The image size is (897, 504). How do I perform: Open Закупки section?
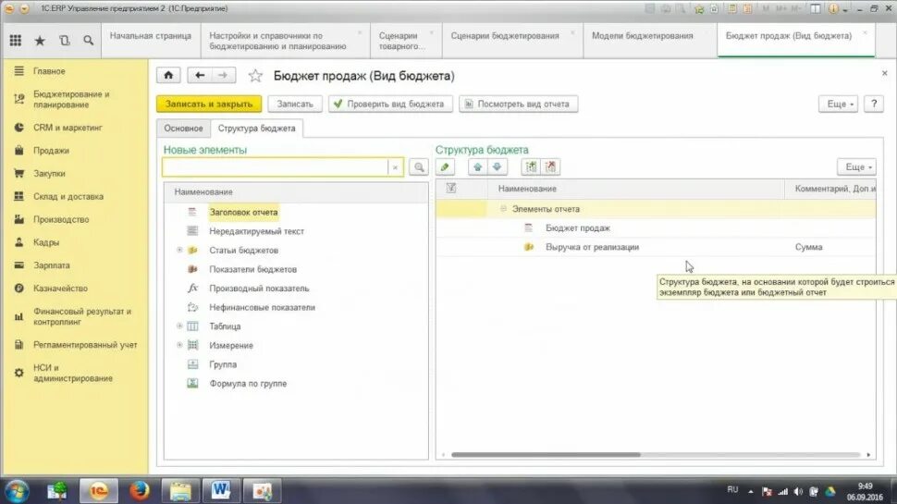point(49,173)
